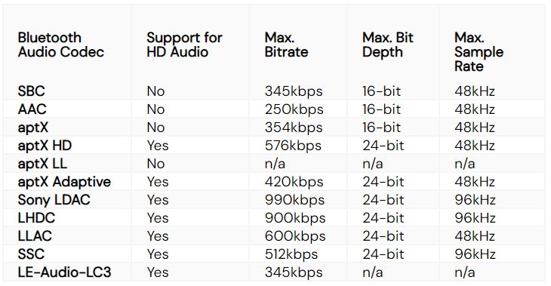This screenshot has width=551, height=286.
Task: Click the LHDC codec name
Action: click(x=36, y=218)
